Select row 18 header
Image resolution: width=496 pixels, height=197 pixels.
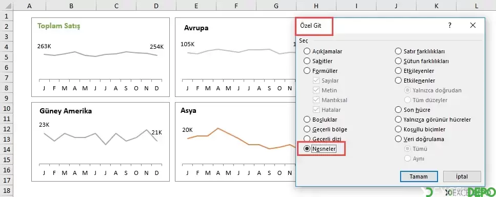[7, 191]
